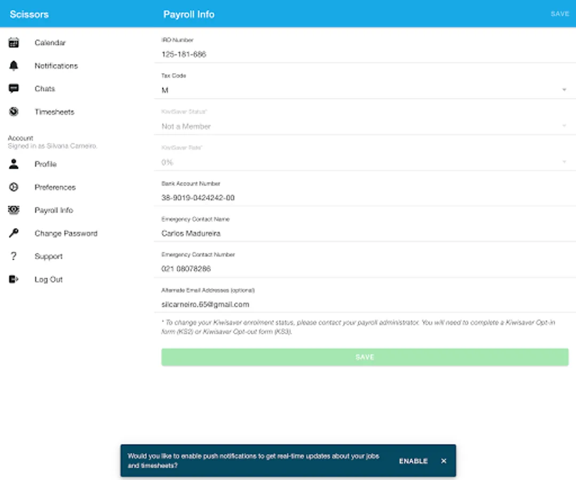Open Chats speech bubble icon
The height and width of the screenshot is (480, 576).
[x=13, y=89]
